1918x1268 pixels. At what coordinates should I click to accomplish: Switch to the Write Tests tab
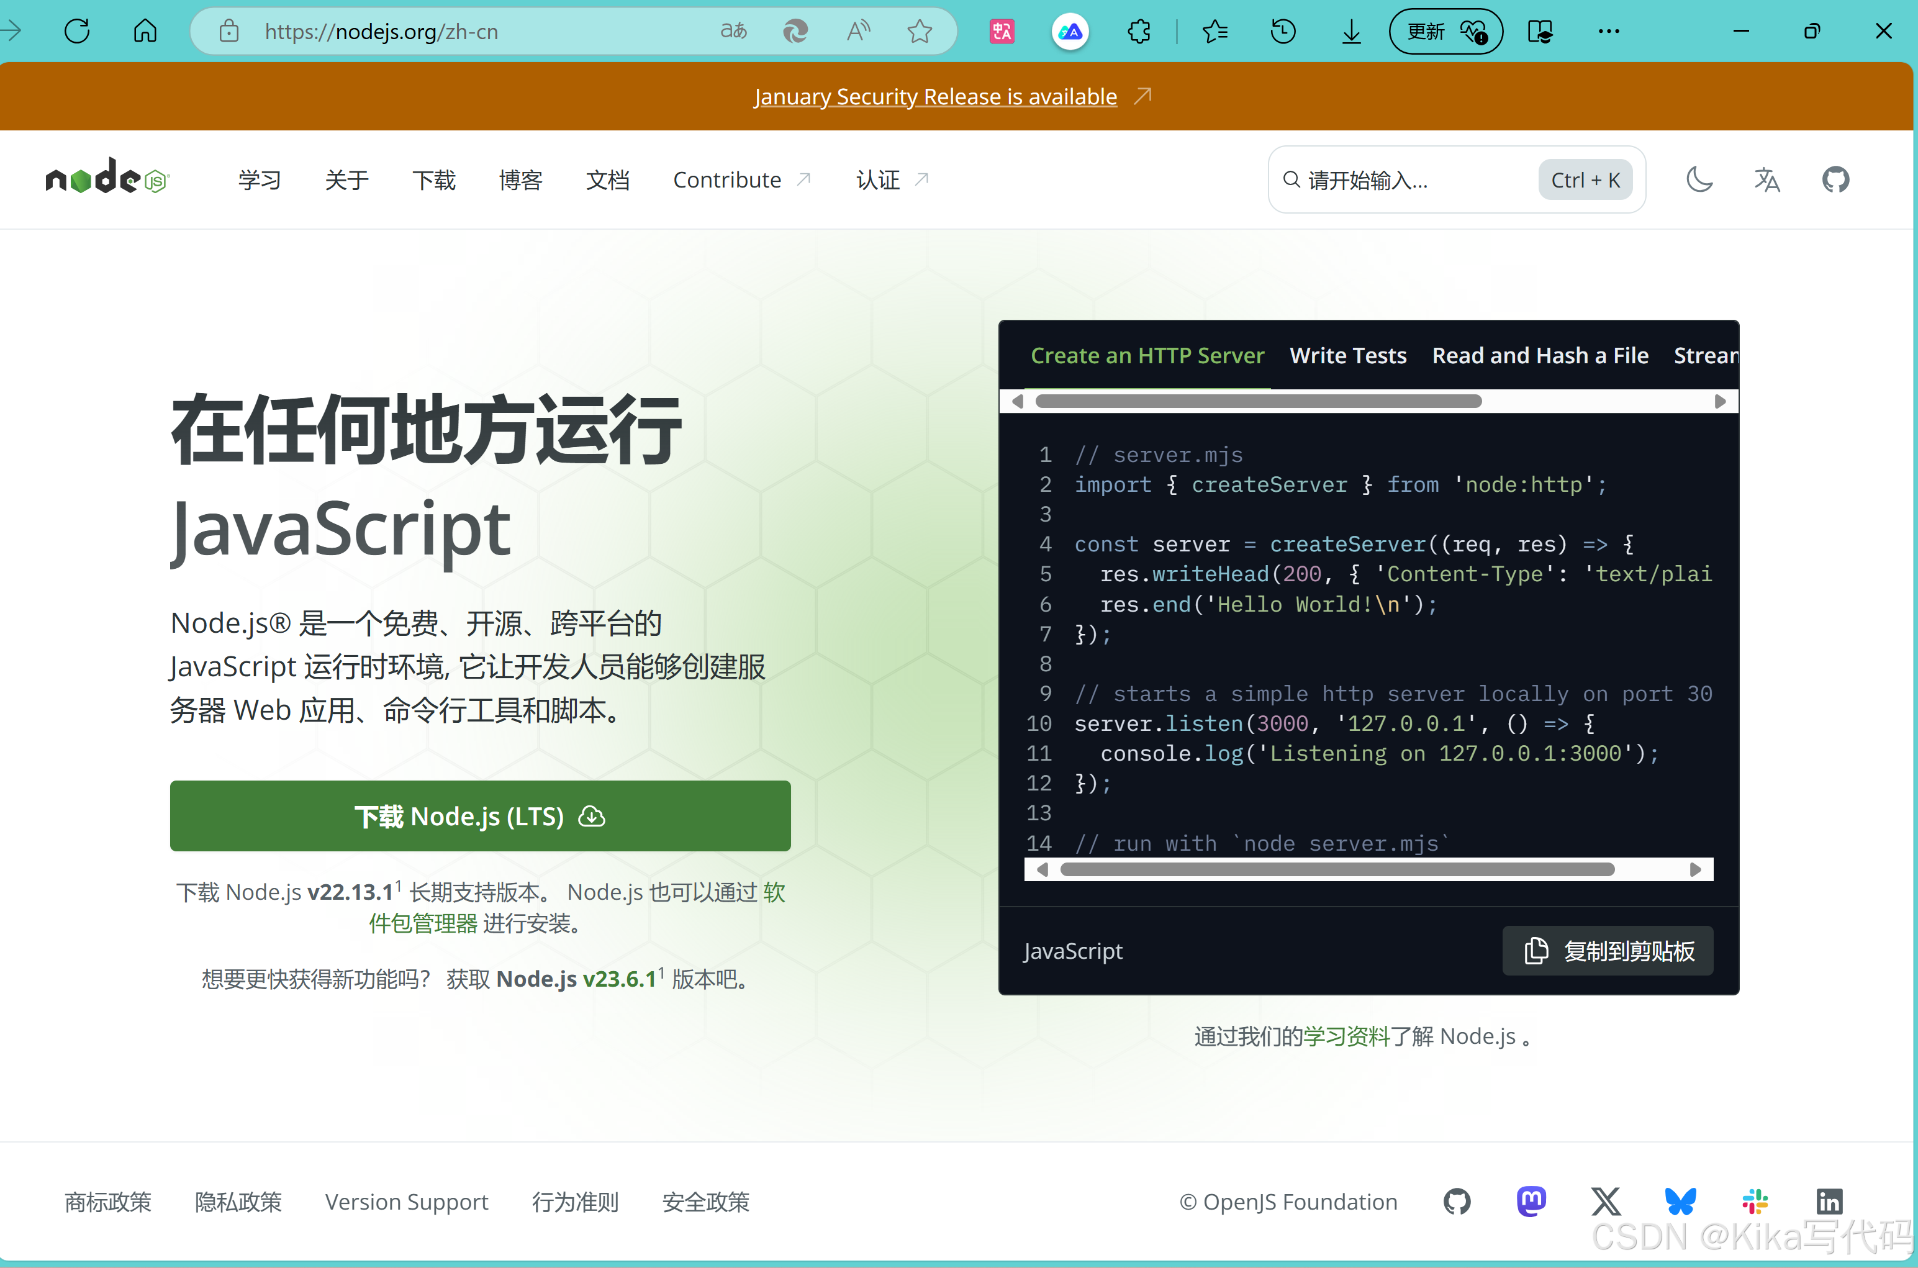click(x=1347, y=356)
